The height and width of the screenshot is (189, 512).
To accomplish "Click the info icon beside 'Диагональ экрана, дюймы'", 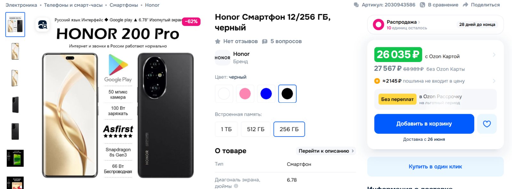I will click(x=236, y=186).
